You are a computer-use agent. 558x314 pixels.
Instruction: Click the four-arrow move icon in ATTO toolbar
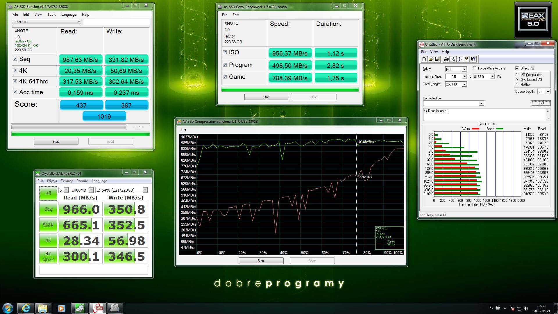[459, 59]
